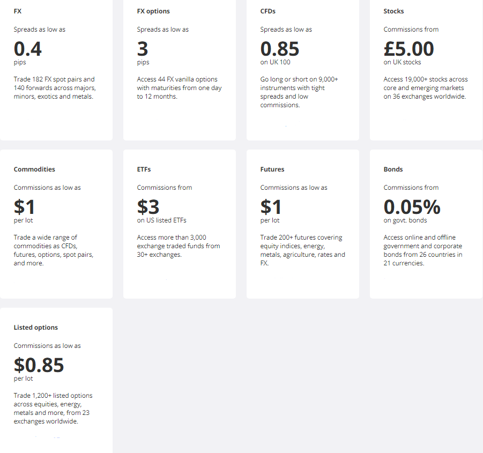
Task: Click the 'Trade 1,200+ listed options' description
Action: (53, 409)
